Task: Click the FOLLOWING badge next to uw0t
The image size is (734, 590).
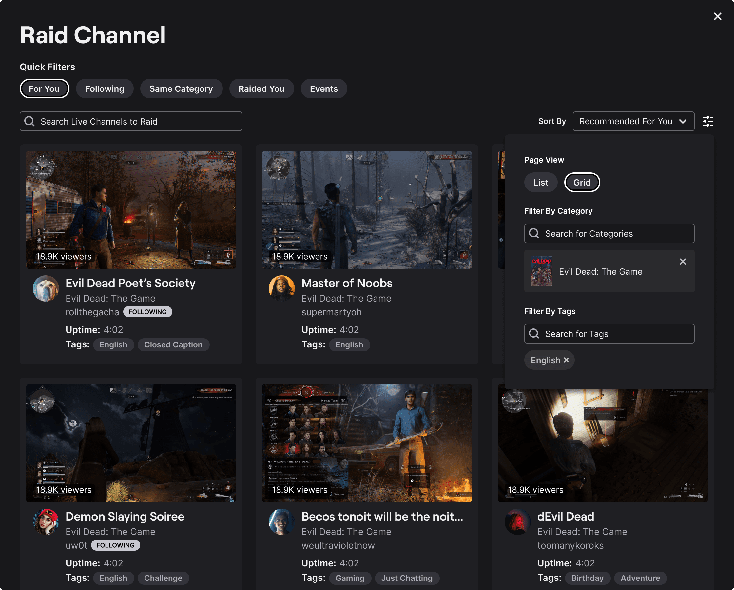Action: [115, 545]
